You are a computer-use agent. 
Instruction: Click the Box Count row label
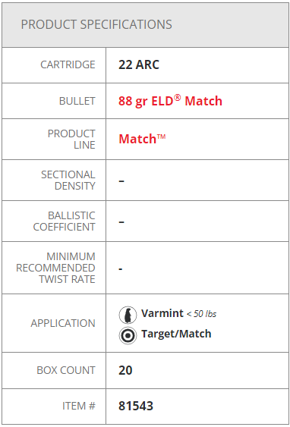[66, 370]
